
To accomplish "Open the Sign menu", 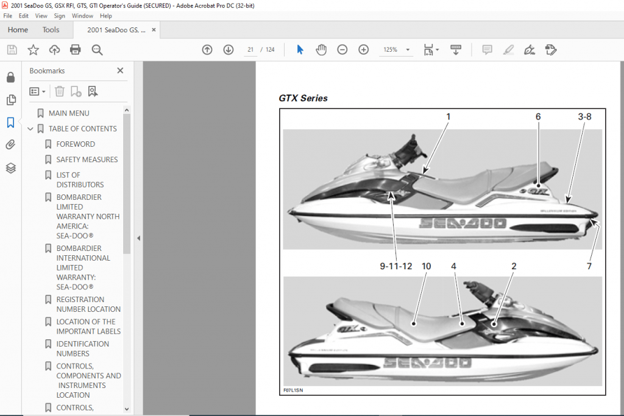I will (59, 16).
